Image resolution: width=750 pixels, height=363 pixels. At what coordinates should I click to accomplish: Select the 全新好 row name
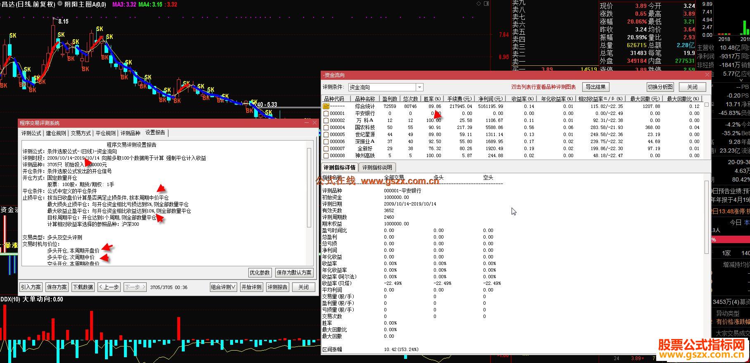(365, 148)
